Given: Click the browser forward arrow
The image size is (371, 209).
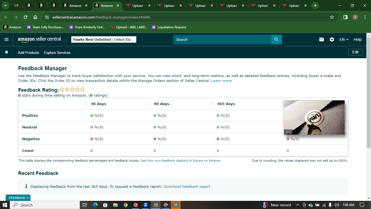Looking at the screenshot, I should pos(16,17).
